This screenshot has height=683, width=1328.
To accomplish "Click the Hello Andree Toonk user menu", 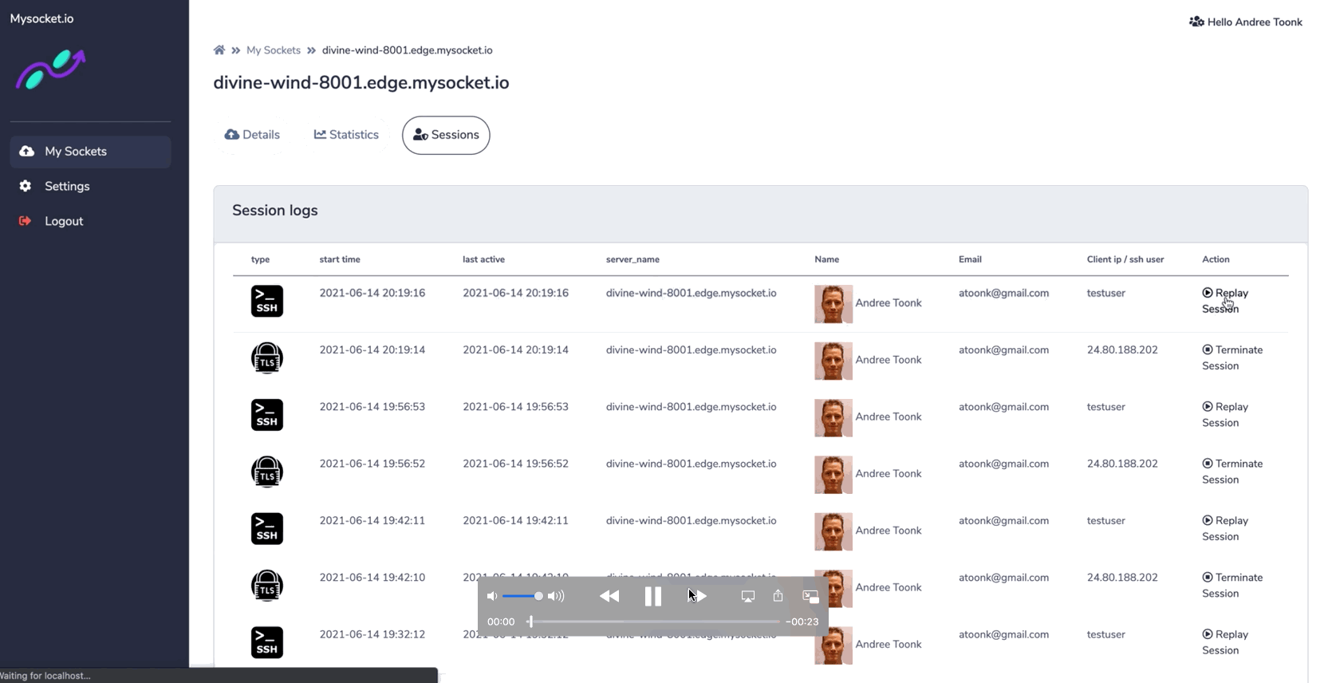I will 1246,22.
